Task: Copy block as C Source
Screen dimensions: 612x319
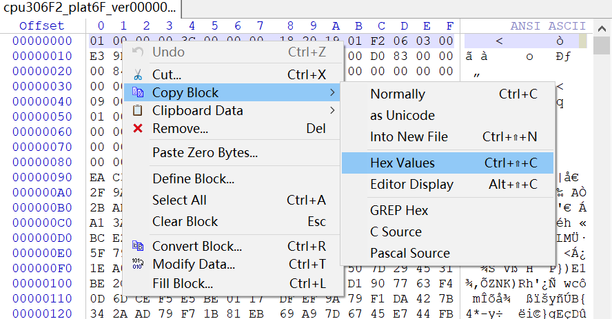Action: click(x=448, y=232)
